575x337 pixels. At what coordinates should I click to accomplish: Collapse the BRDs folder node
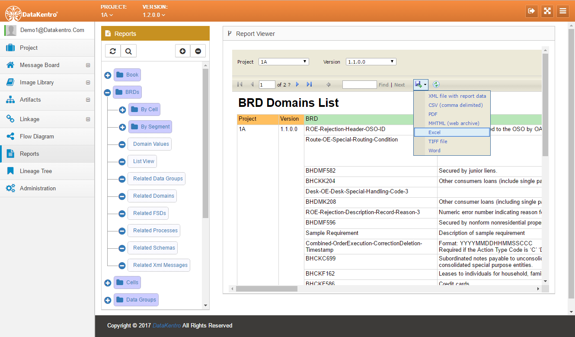(108, 92)
